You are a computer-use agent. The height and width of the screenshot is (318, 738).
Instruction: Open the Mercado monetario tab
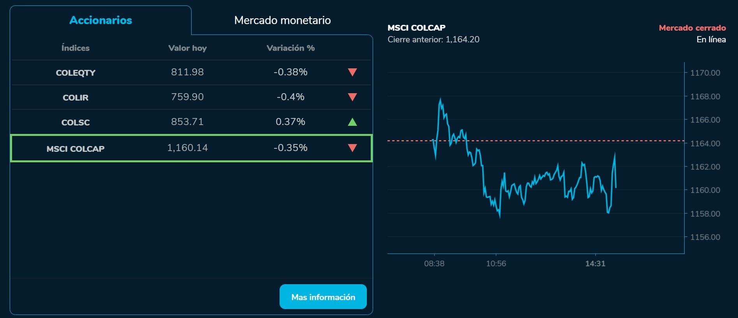pos(282,20)
